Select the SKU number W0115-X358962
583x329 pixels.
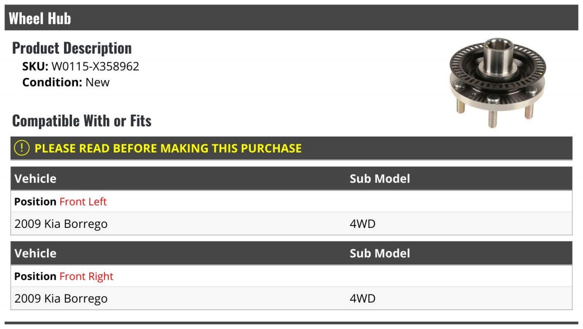(95, 66)
